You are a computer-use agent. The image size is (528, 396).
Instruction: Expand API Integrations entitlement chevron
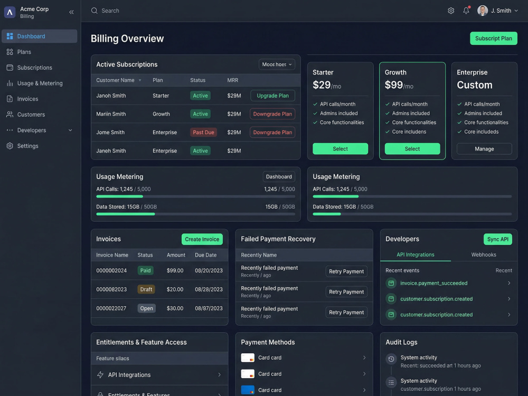click(x=219, y=375)
